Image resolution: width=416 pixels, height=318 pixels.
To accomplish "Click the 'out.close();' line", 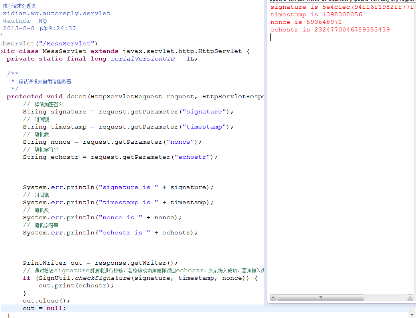I will pos(46,301).
